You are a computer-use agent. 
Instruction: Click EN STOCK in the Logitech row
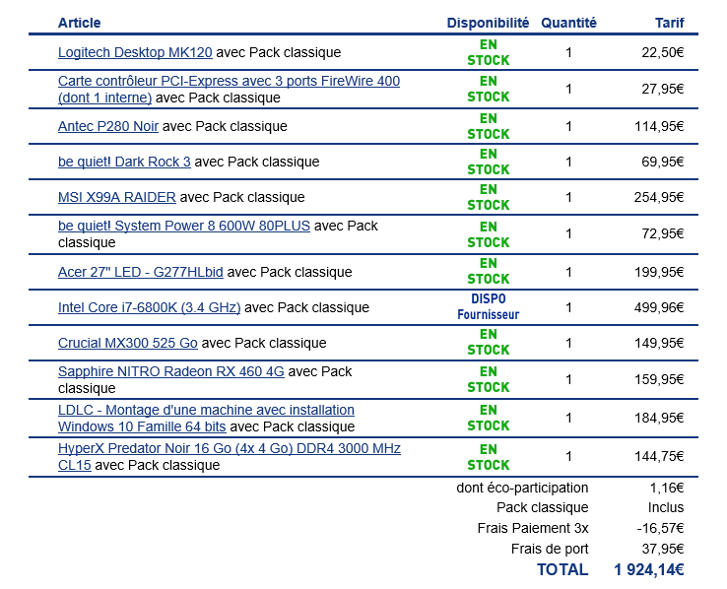pyautogui.click(x=489, y=52)
